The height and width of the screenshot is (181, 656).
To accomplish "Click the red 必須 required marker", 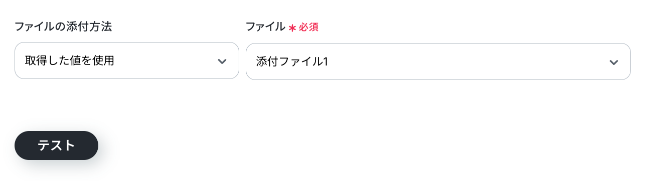I will [308, 27].
